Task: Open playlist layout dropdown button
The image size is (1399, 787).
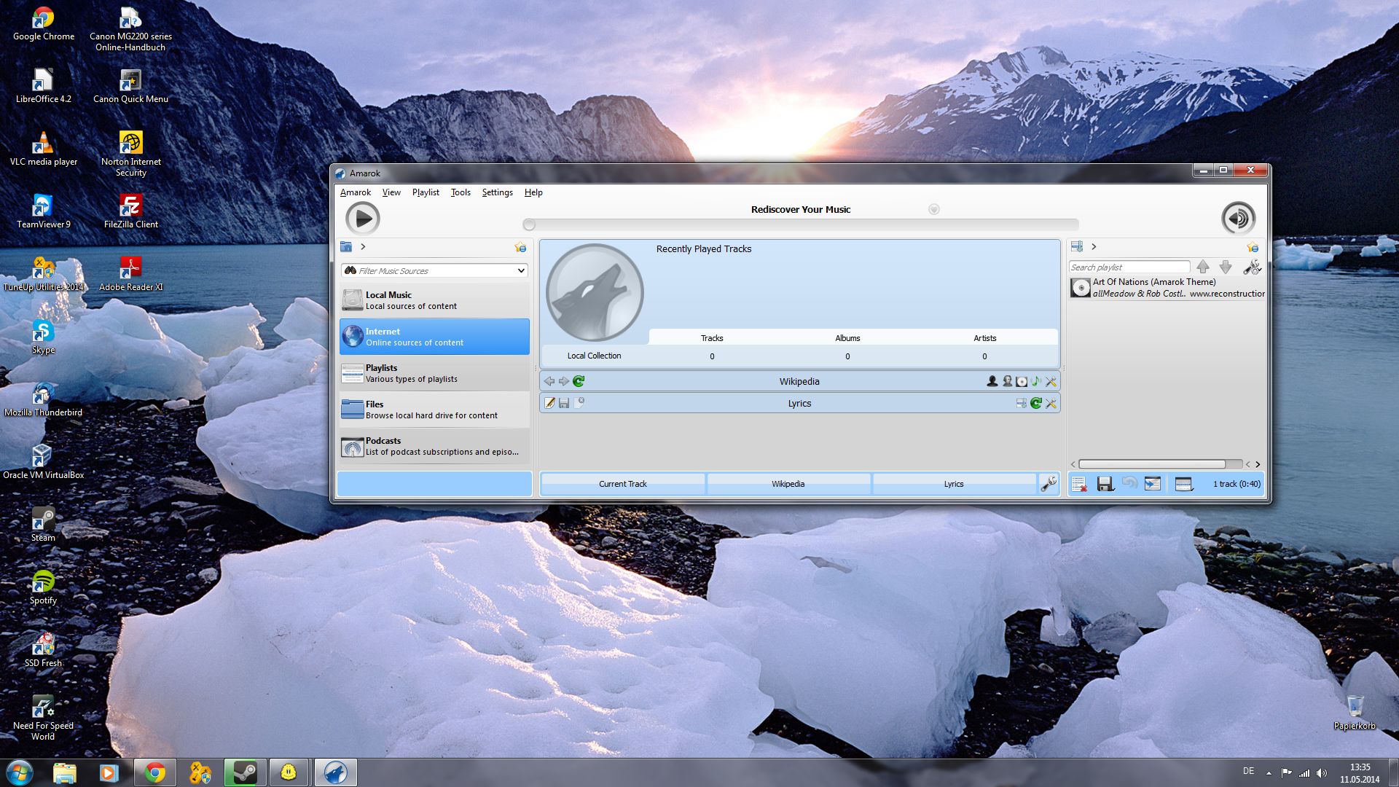Action: (1184, 484)
